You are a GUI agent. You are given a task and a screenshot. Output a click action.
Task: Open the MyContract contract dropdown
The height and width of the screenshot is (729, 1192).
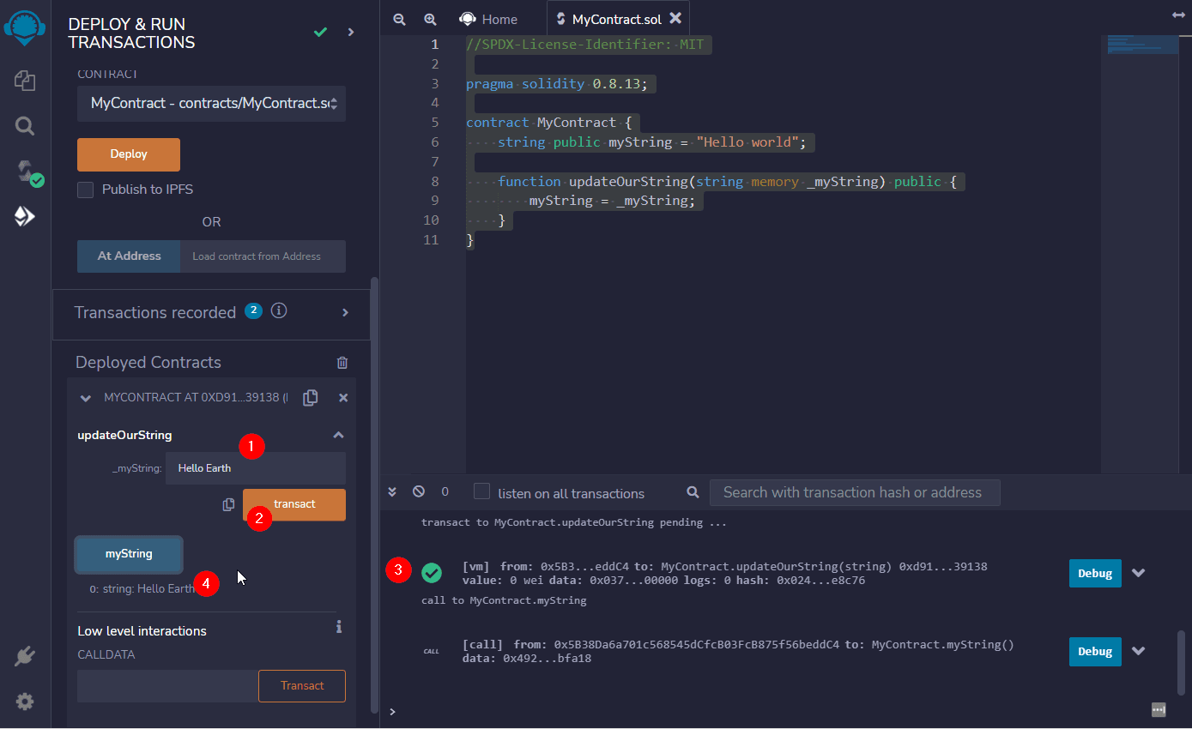211,103
